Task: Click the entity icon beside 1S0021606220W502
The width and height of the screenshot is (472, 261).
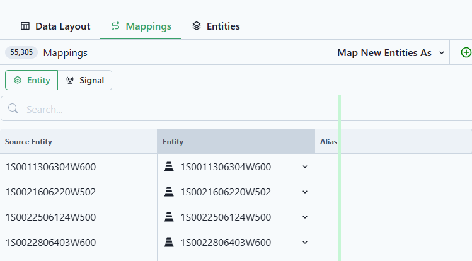Action: (169, 192)
